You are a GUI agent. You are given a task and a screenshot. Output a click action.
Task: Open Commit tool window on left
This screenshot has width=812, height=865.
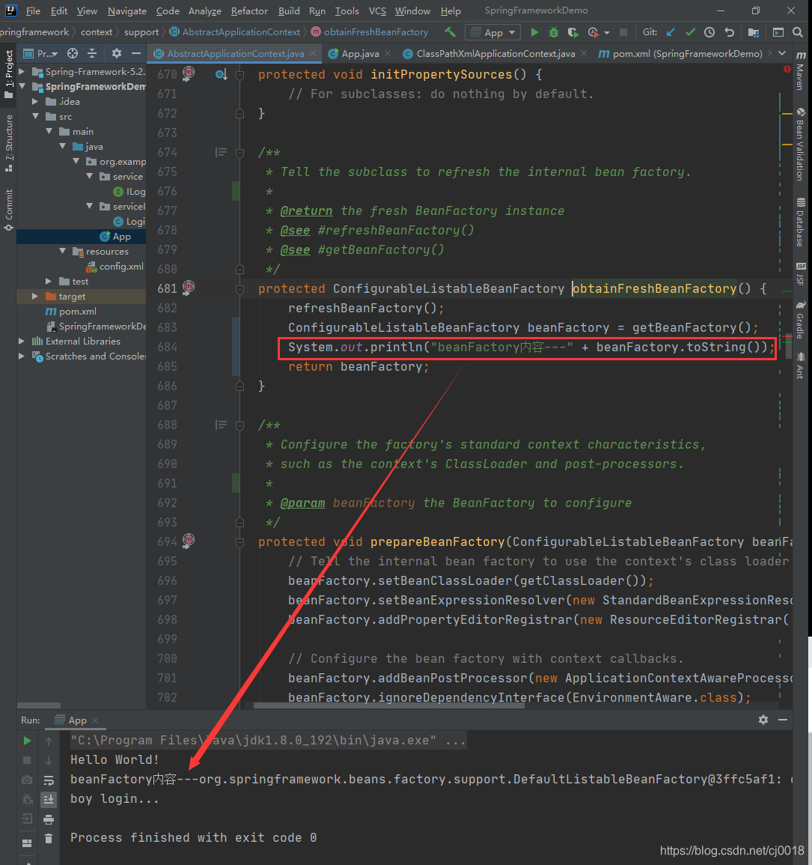click(x=9, y=210)
